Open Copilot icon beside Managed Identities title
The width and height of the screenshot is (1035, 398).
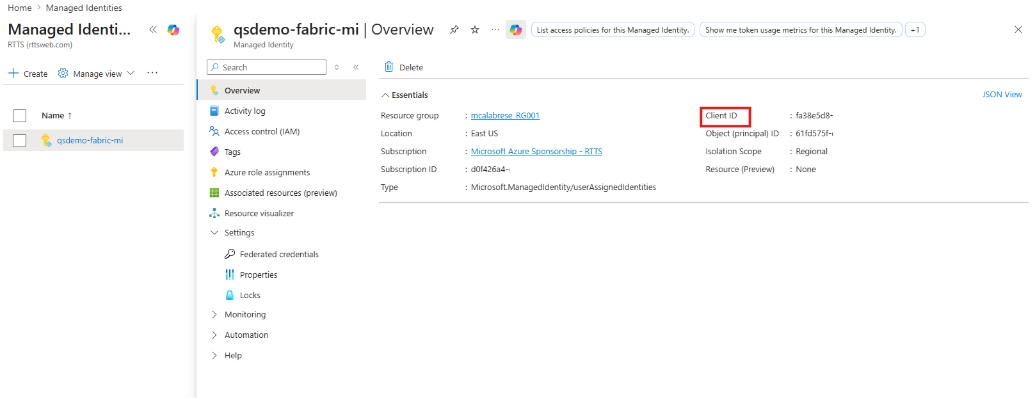click(x=173, y=29)
